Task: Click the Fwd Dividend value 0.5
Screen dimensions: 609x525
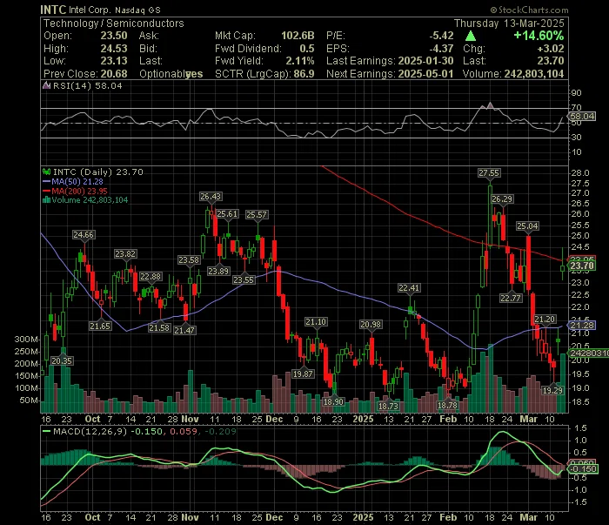Action: click(307, 49)
